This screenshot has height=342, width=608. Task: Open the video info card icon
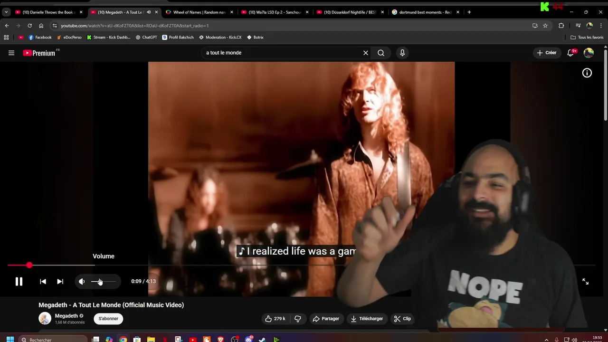pos(587,73)
